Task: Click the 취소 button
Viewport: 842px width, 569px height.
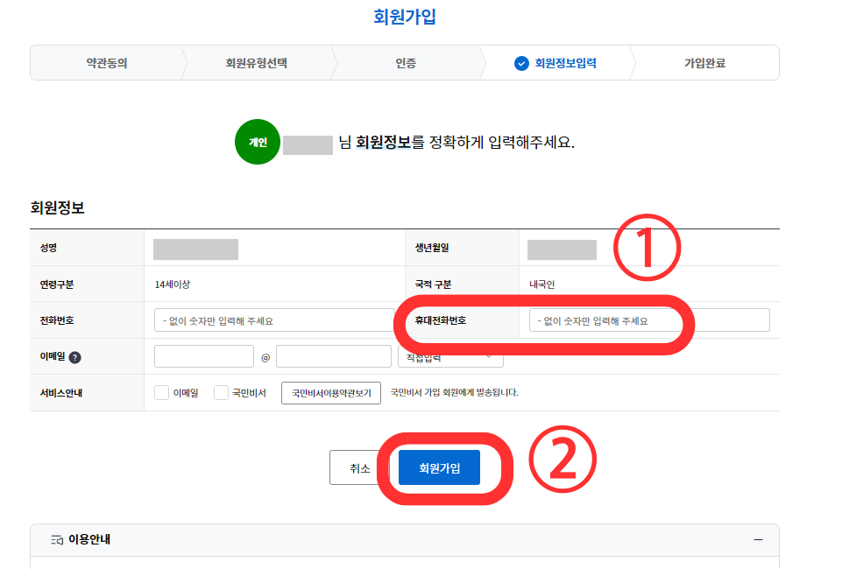Action: point(359,467)
